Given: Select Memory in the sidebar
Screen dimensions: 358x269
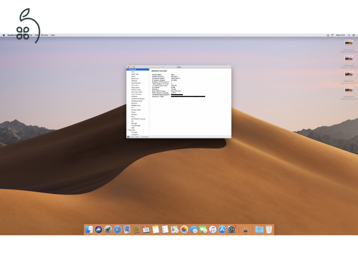Looking at the screenshot, I should coord(134,103).
